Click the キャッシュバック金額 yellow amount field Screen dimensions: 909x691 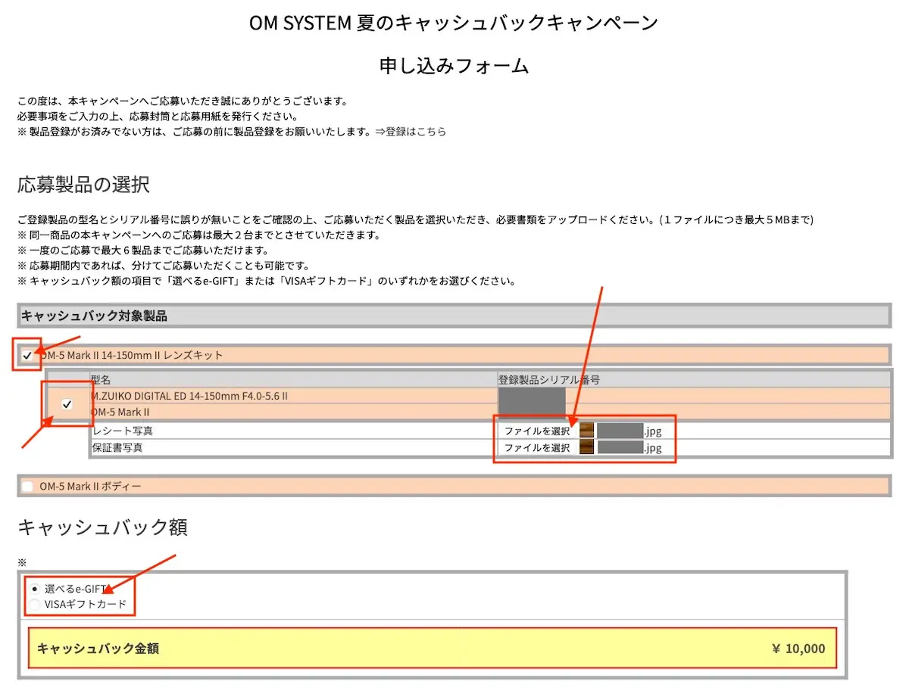(x=433, y=649)
